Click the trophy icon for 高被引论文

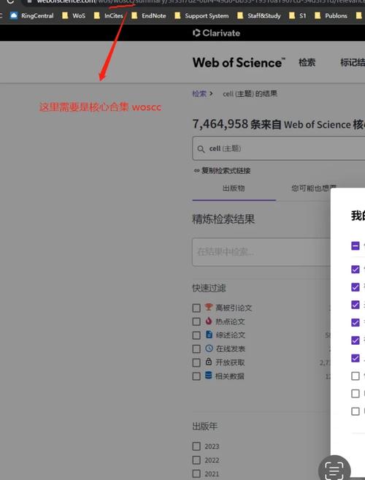[209, 307]
